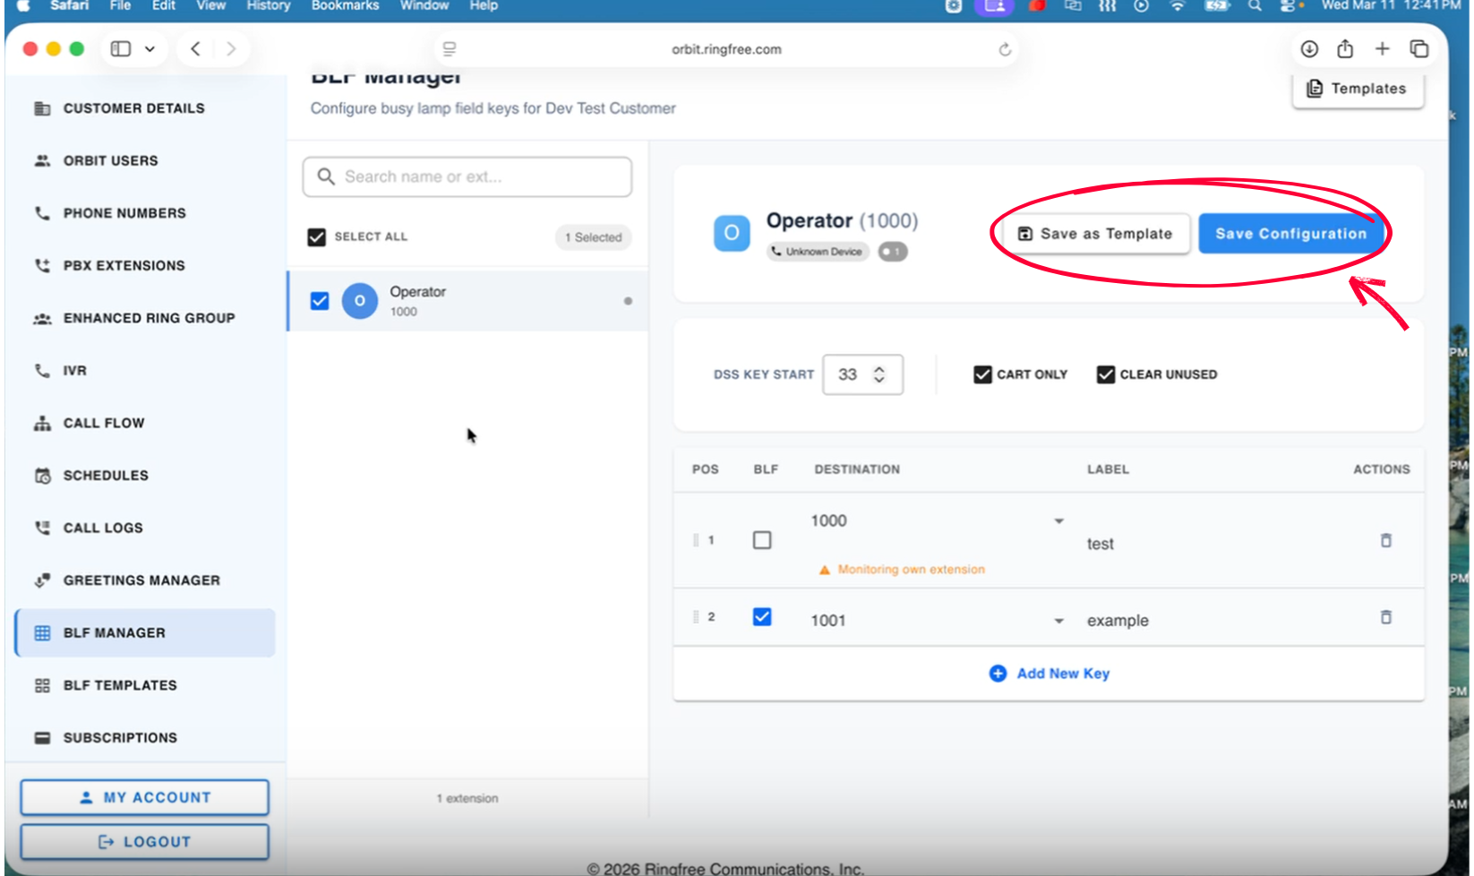Viewport: 1474px width, 876px height.
Task: Open the Bookmarks menu in menu bar
Action: (345, 5)
